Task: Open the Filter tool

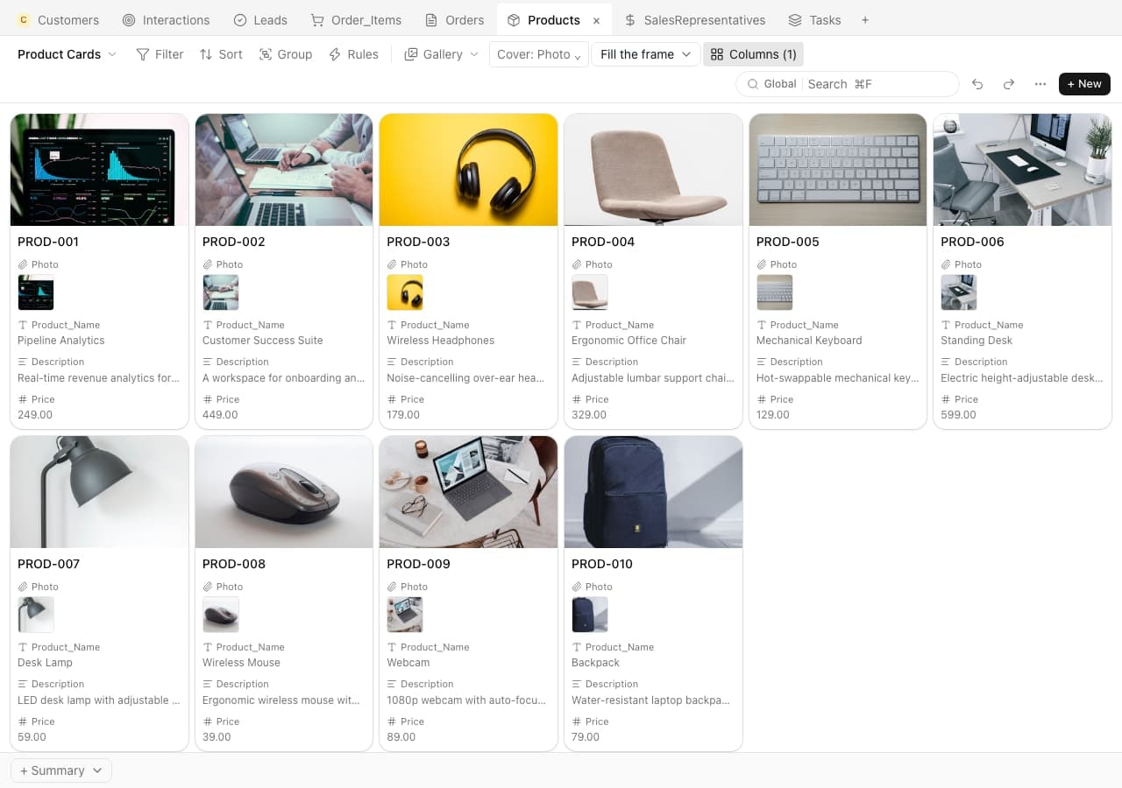Action: (160, 54)
